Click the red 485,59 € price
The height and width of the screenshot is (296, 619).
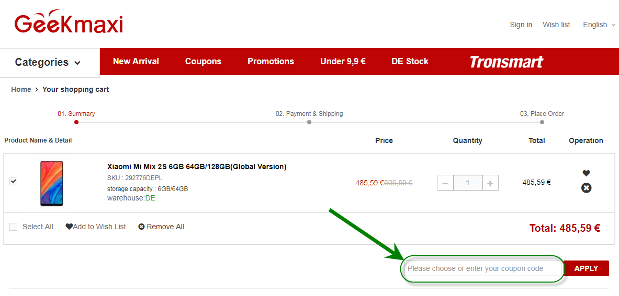click(x=369, y=183)
